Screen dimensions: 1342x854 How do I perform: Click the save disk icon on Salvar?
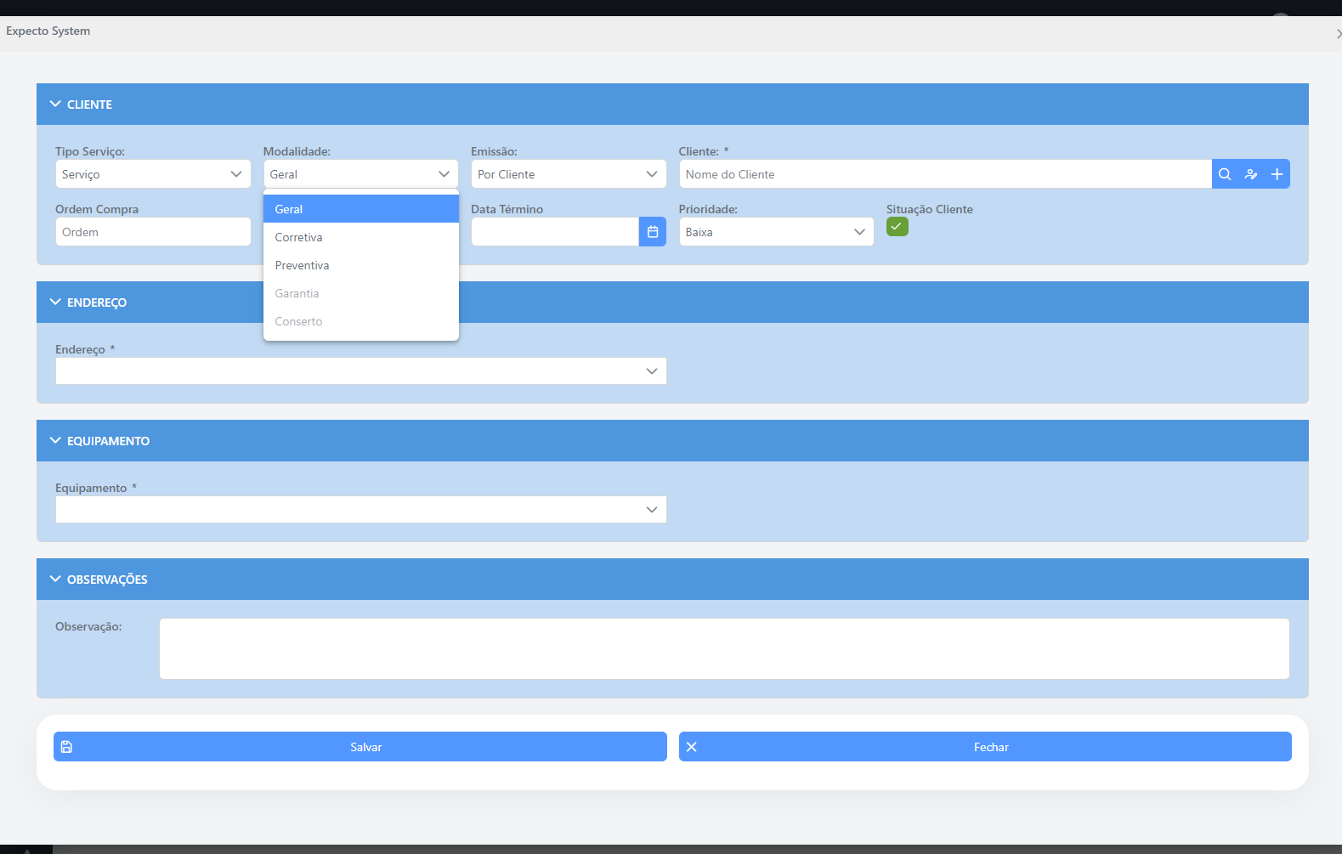tap(67, 747)
